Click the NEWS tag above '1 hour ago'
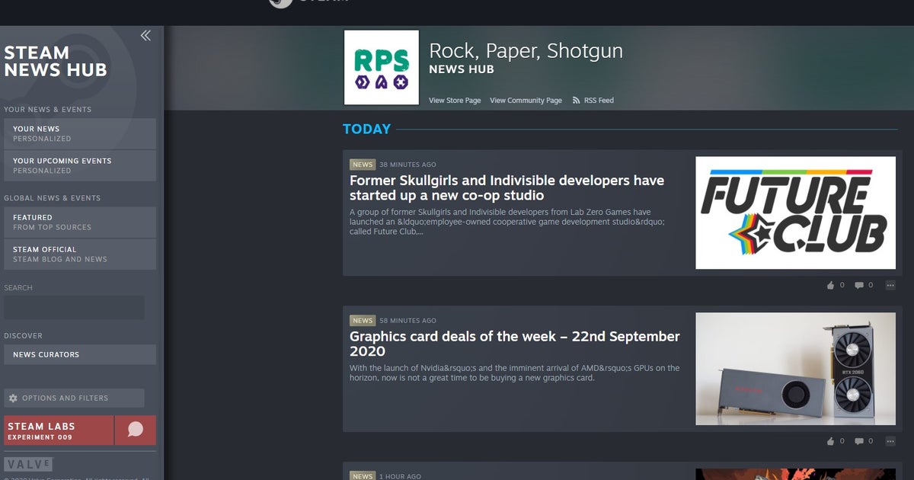 coord(363,475)
